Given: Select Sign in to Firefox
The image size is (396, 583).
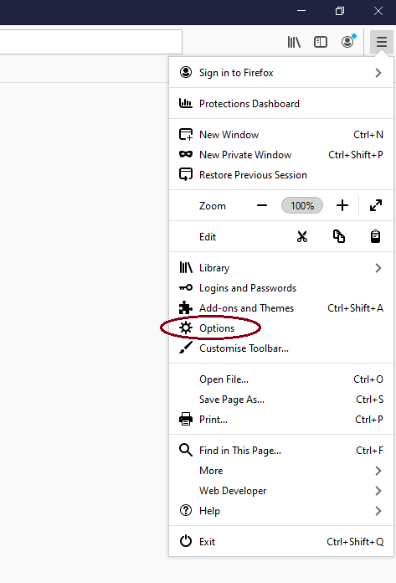Looking at the screenshot, I should tap(281, 73).
